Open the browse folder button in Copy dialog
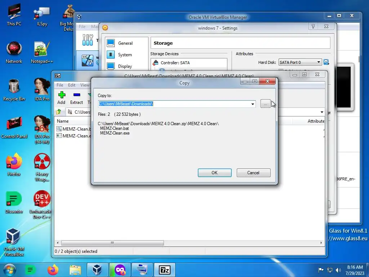 tap(265, 104)
